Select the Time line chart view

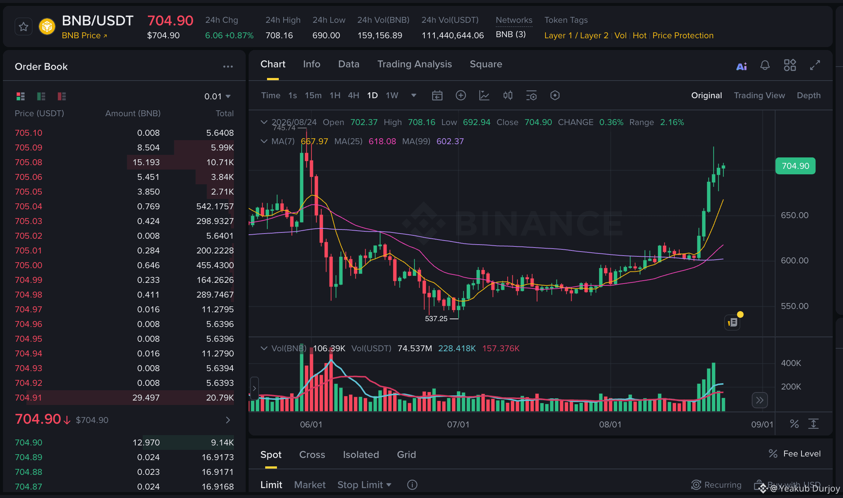271,96
